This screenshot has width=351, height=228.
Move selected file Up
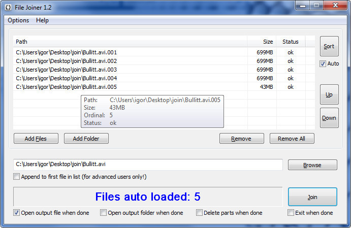(x=329, y=94)
